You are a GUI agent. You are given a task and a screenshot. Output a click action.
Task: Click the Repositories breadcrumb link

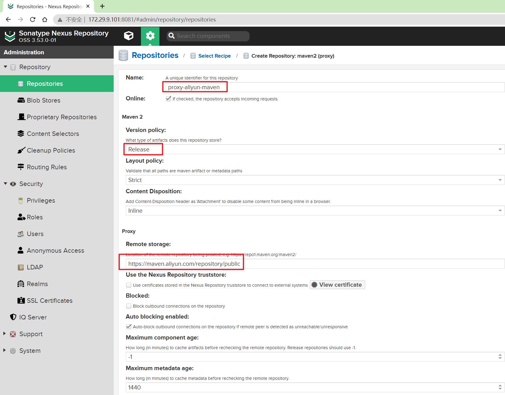[x=155, y=55]
